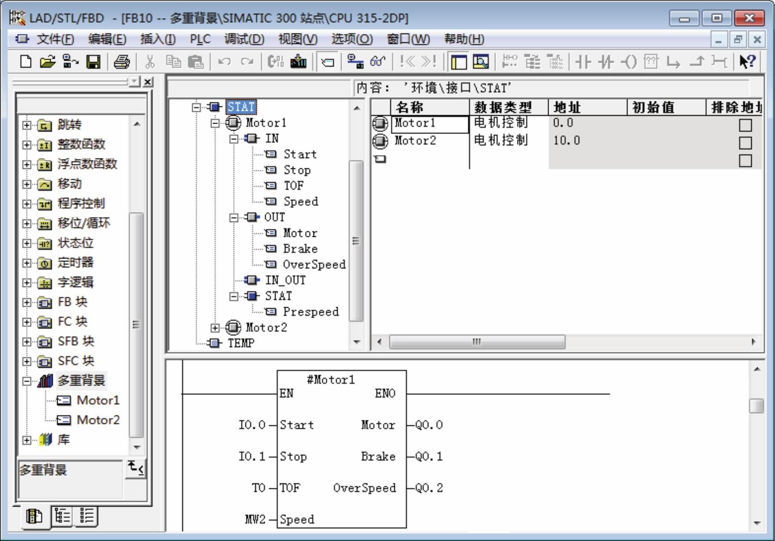Insert a normally closed contact

coord(606,62)
